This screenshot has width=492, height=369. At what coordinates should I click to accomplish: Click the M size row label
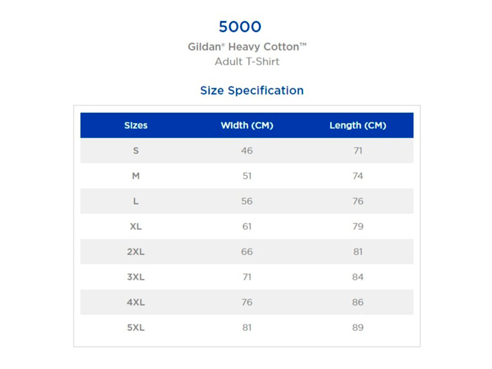coord(136,176)
